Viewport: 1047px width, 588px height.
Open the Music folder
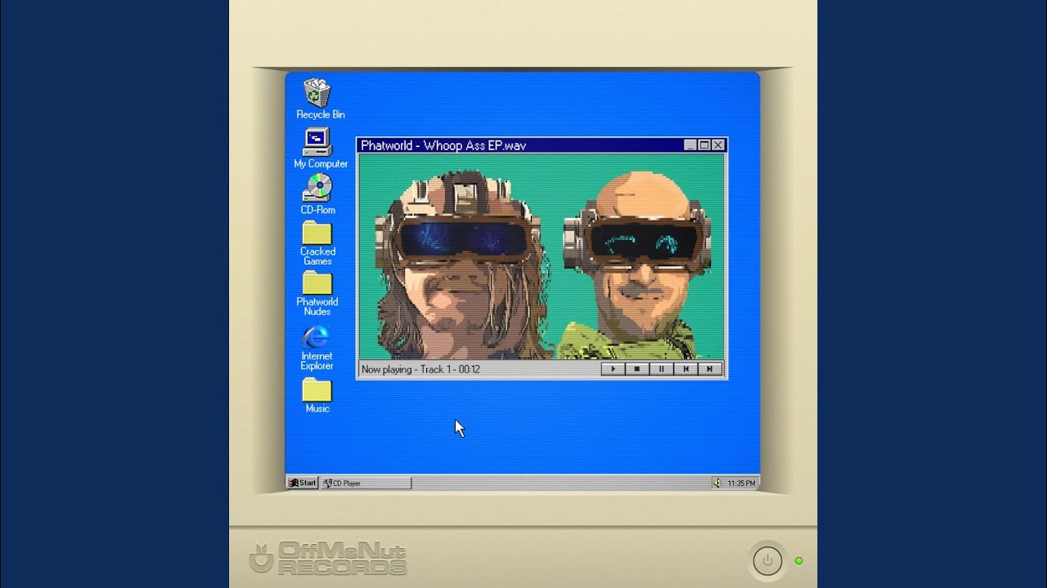pos(317,396)
